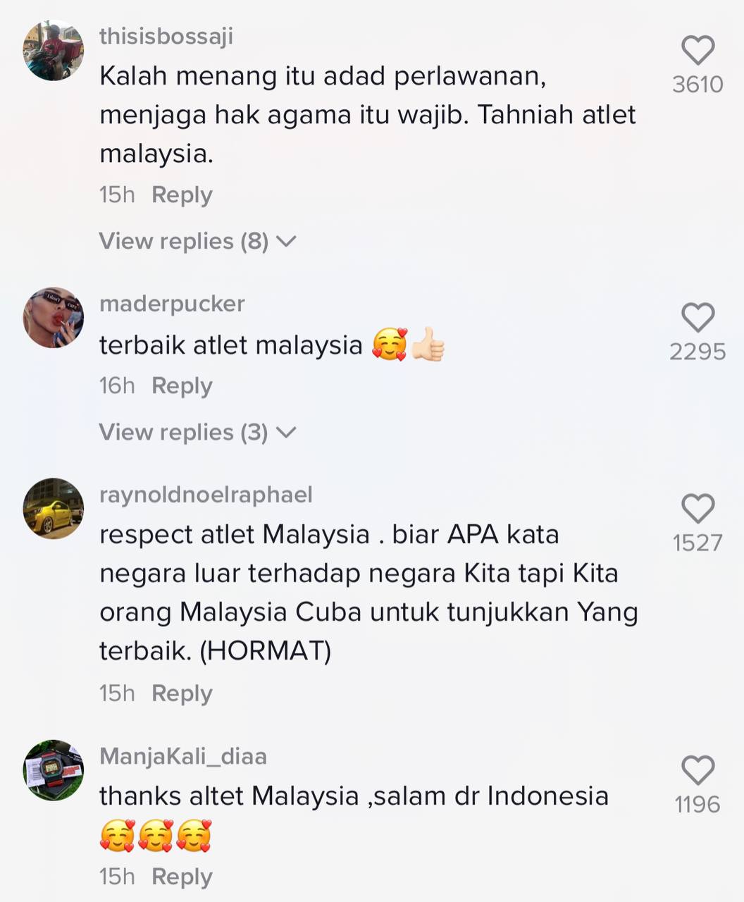Image resolution: width=744 pixels, height=902 pixels.
Task: Reply to maderpucker's comment
Action: (182, 385)
